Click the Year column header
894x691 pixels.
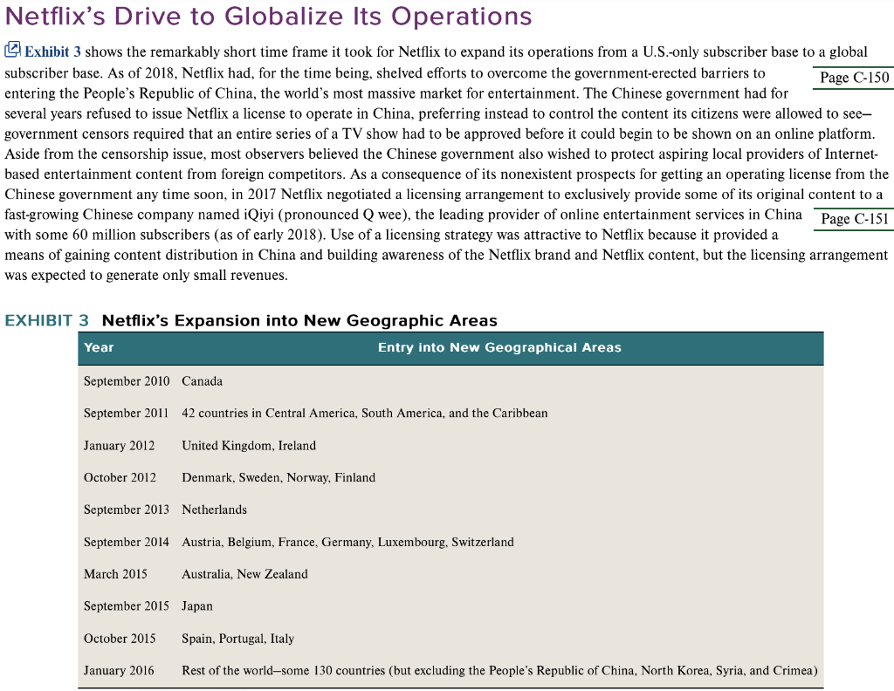pyautogui.click(x=99, y=347)
